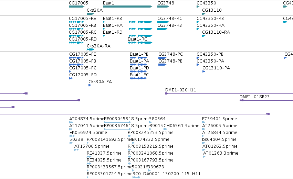
Task: Click EST RP003153219.5prime
Action: coord(150,147)
